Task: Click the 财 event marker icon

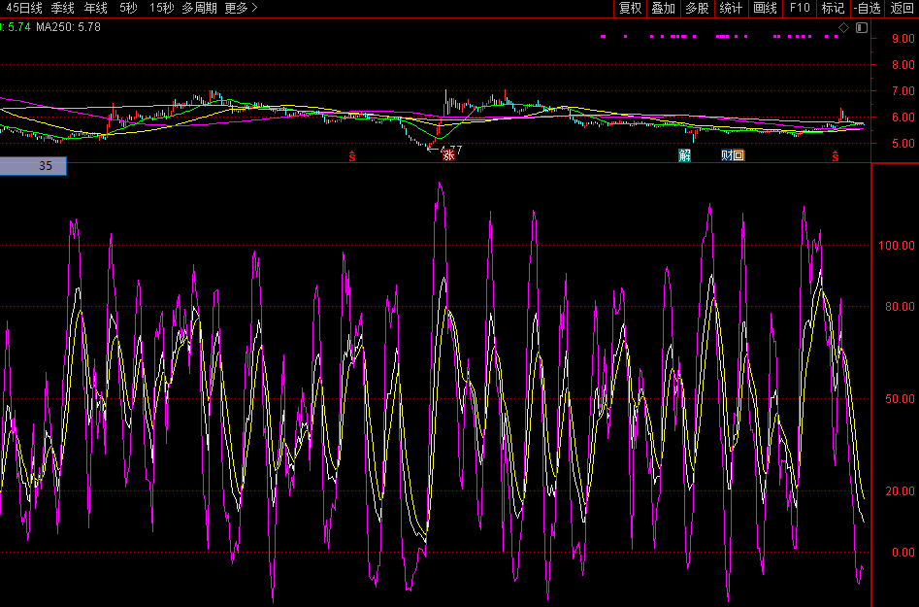Action: pyautogui.click(x=726, y=155)
